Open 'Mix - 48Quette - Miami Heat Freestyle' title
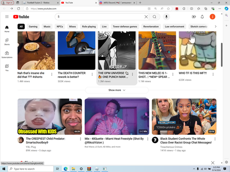The width and height of the screenshot is (230, 172). [x=114, y=140]
